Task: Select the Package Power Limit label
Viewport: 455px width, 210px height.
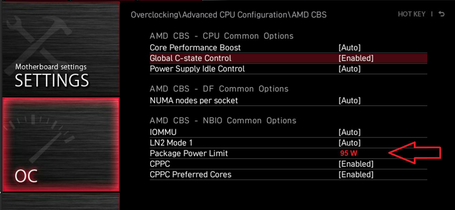Action: (x=189, y=153)
